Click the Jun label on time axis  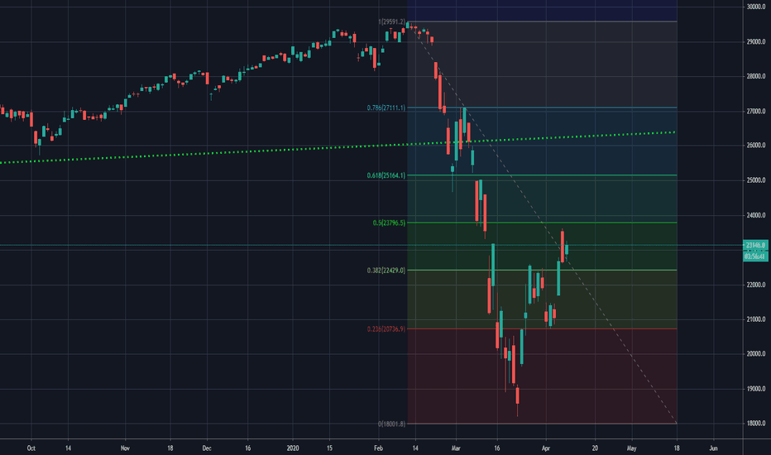point(713,448)
